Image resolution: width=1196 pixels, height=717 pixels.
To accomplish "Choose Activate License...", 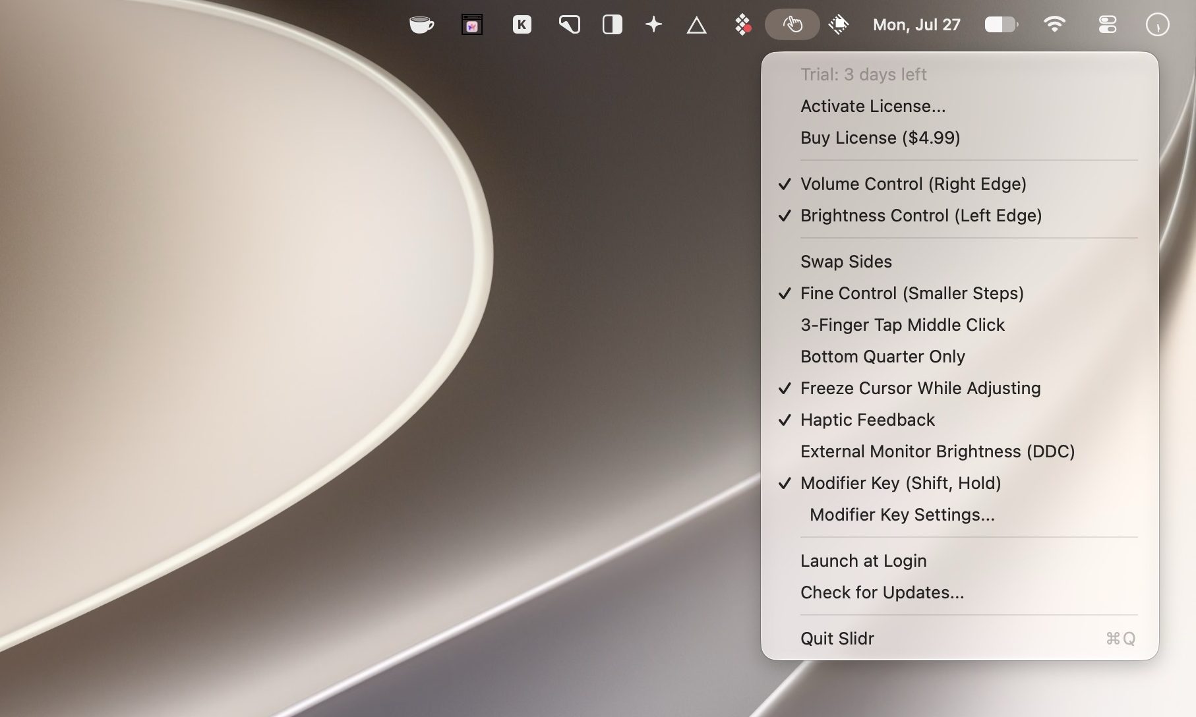I will point(959,106).
